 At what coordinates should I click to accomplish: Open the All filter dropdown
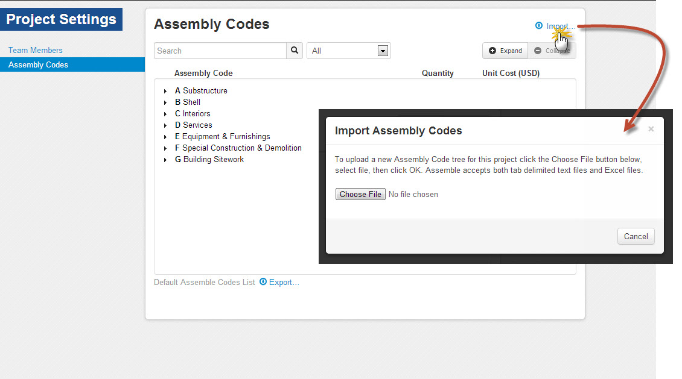click(382, 51)
